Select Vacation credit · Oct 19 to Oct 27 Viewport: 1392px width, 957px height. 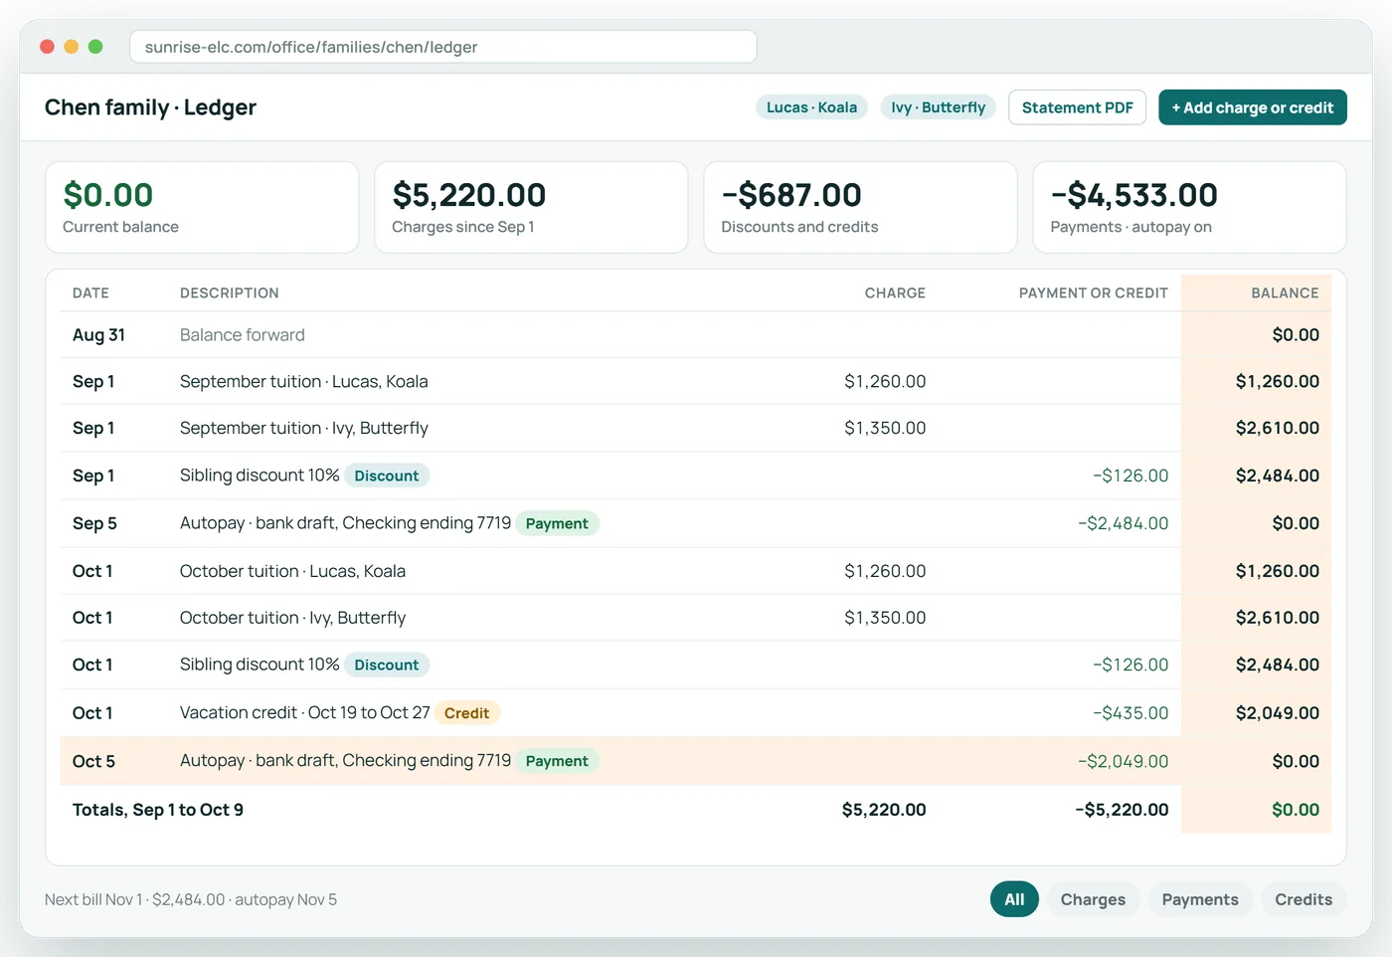coord(304,713)
